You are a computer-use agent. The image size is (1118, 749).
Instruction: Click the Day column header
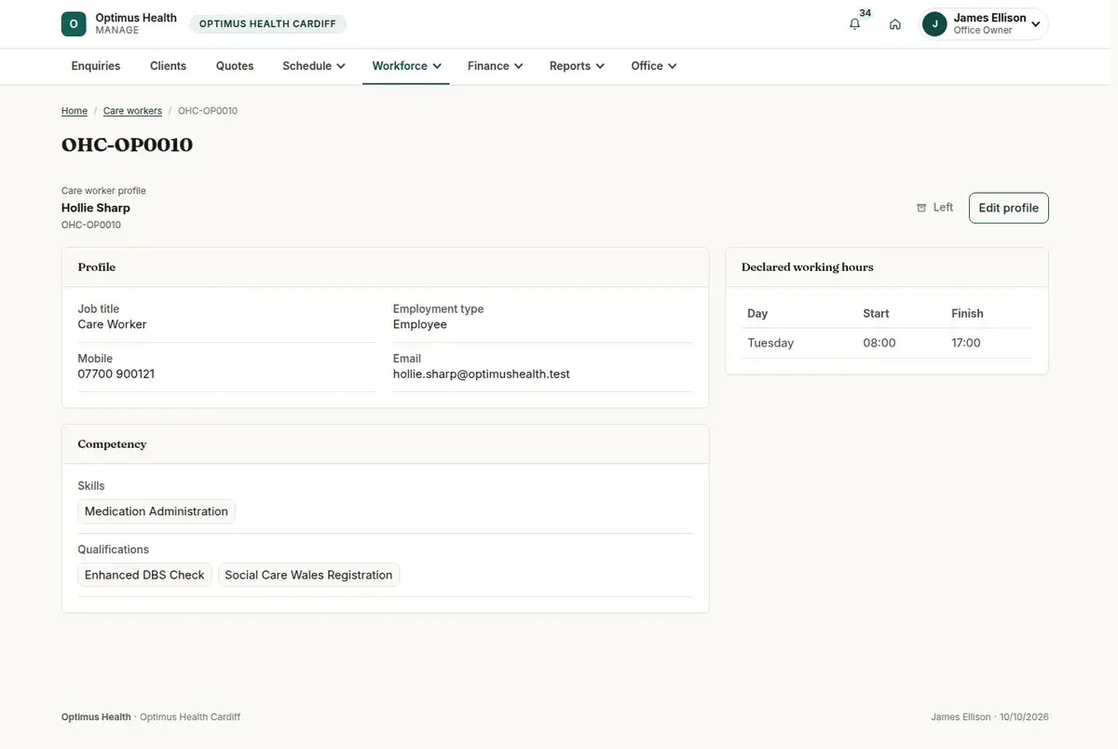coord(757,314)
